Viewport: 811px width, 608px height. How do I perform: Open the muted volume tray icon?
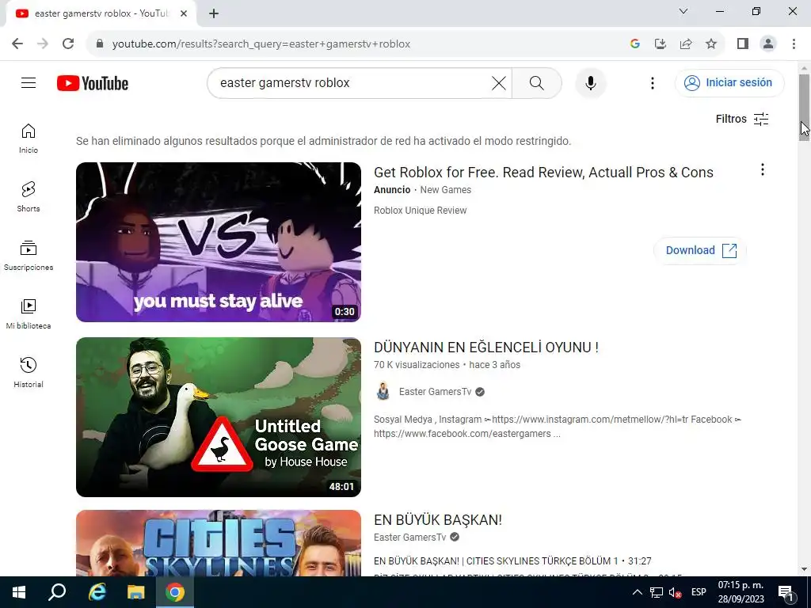point(675,592)
